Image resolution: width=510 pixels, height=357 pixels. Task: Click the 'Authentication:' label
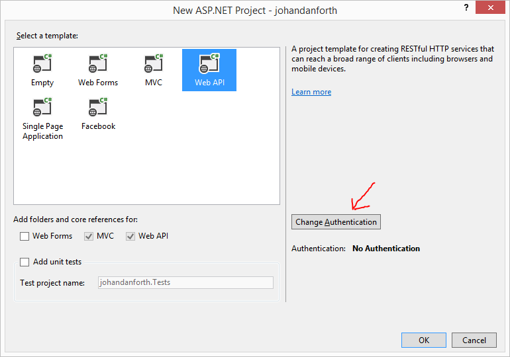tap(319, 249)
